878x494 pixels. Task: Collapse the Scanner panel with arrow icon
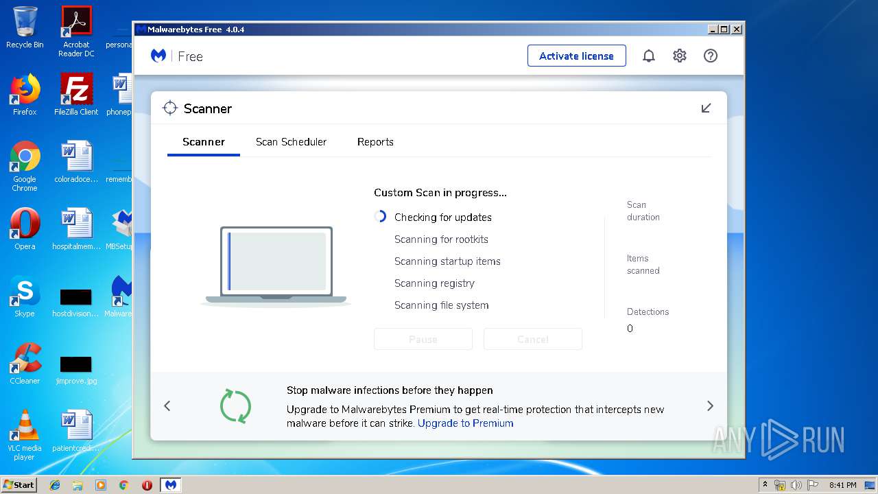coord(706,108)
